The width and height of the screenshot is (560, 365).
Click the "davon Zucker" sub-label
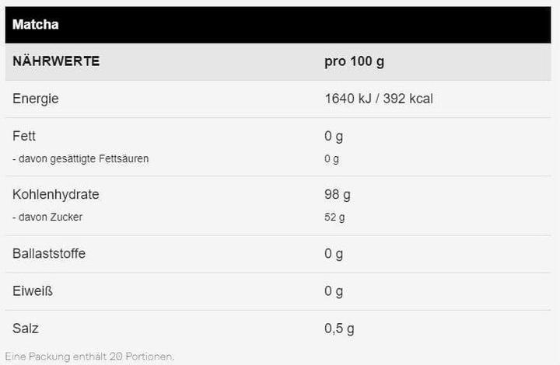point(47,217)
